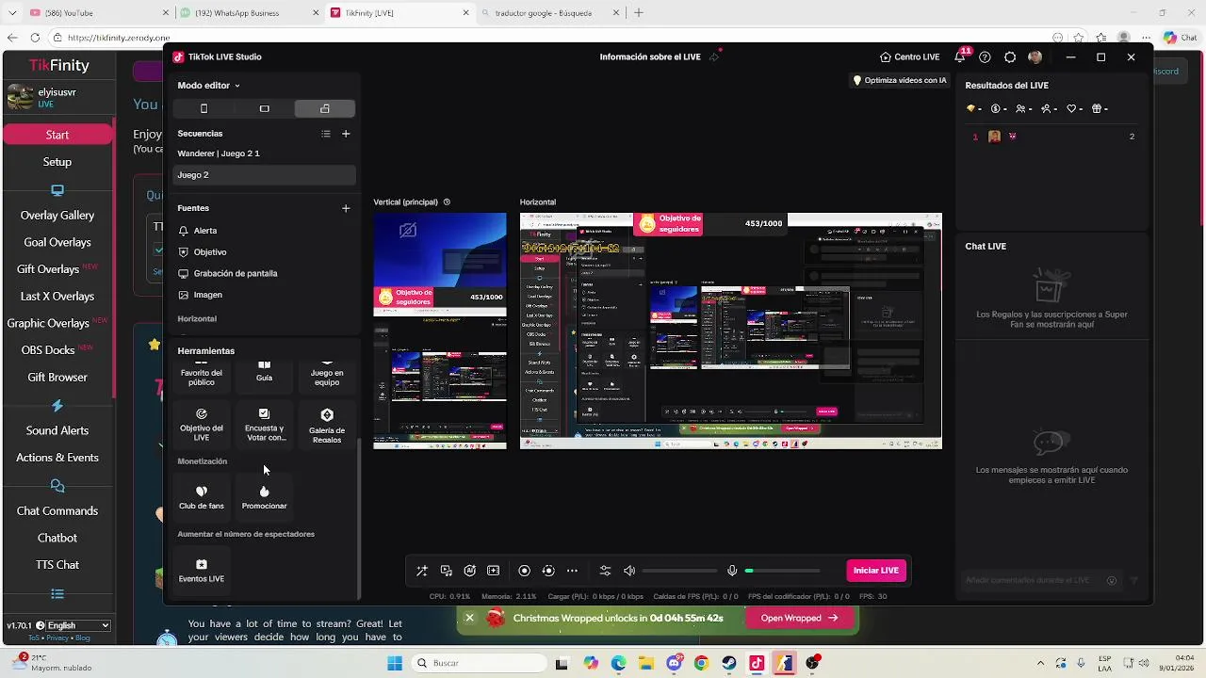Start recording with the record icon

point(525,571)
